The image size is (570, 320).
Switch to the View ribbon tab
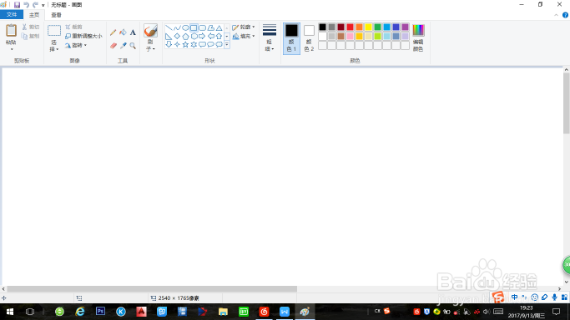pos(57,15)
